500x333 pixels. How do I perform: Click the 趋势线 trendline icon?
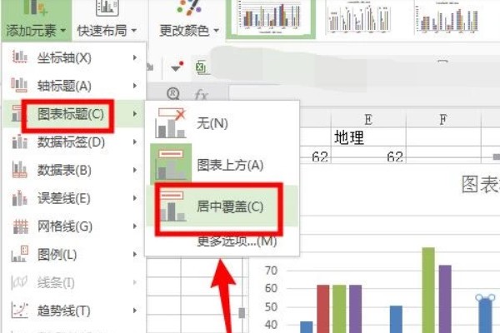click(x=19, y=310)
